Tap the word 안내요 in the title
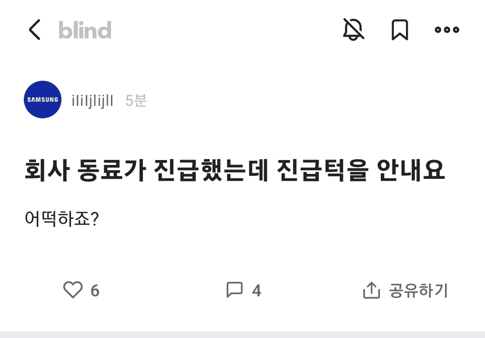Screen dimensions: 485x338 [410, 171]
